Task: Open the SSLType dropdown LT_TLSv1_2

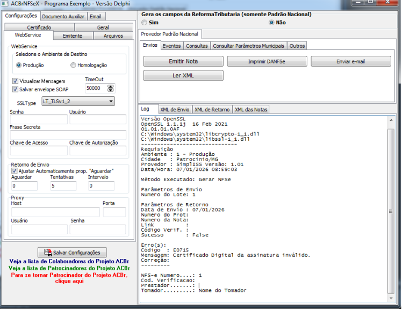Action: [x=78, y=101]
